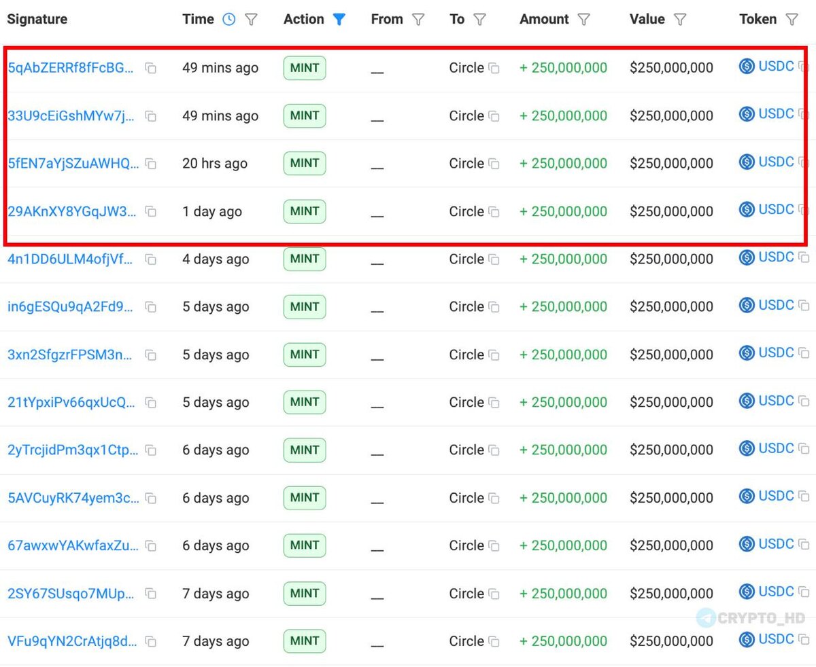Copy USDC token address in in6gESQu9qA2Fd9 row
This screenshot has width=816, height=667.
click(804, 306)
